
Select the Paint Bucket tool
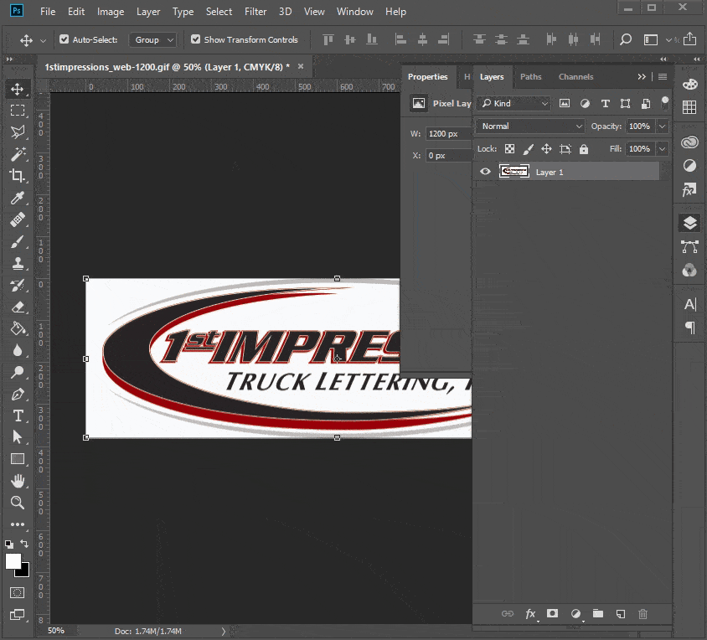pos(18,328)
